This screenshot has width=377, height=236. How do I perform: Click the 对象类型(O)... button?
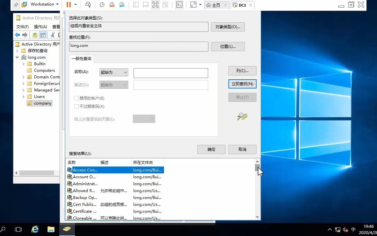[x=228, y=27]
